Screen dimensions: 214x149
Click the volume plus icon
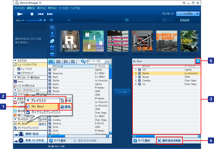[x=45, y=20]
